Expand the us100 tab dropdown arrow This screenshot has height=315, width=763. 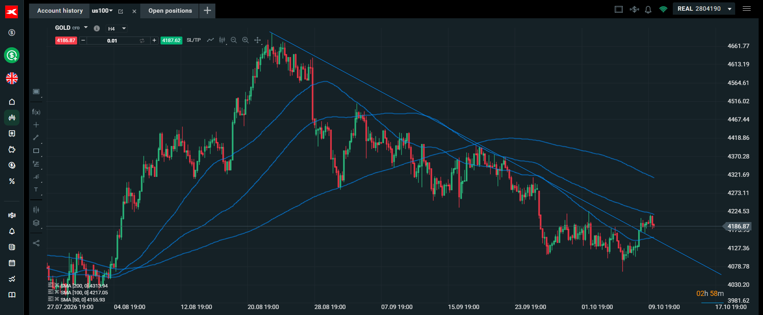(x=111, y=11)
